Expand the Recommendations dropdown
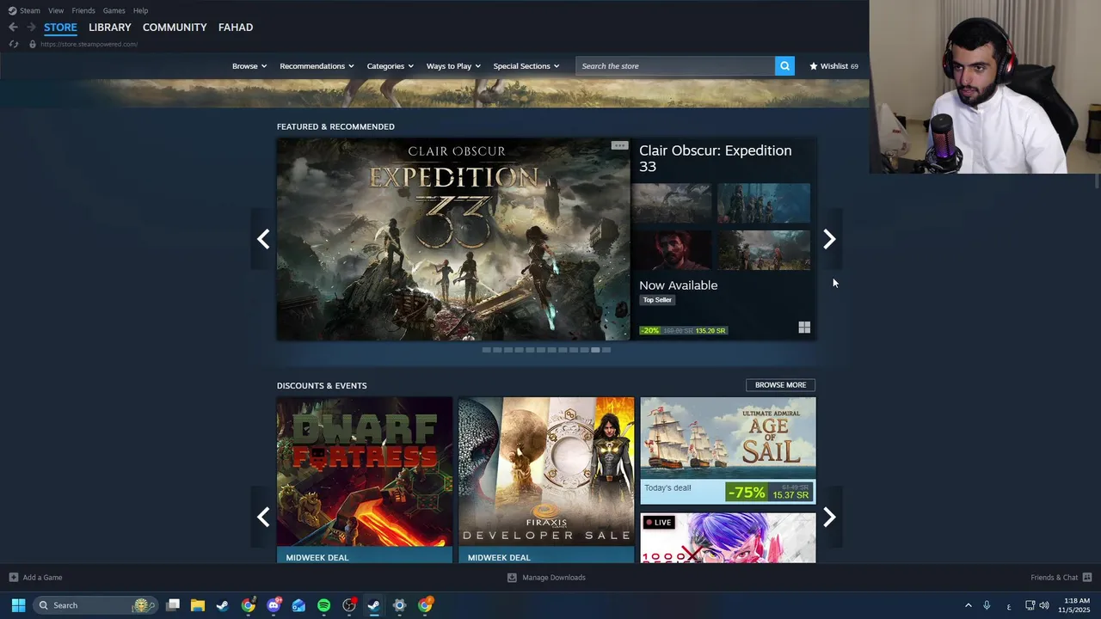1101x619 pixels. point(317,66)
